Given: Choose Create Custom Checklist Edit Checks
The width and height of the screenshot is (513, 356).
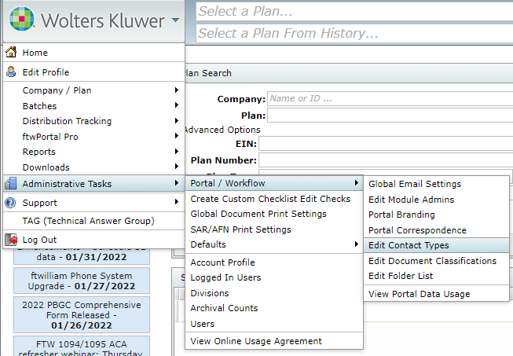Looking at the screenshot, I should point(274,199).
